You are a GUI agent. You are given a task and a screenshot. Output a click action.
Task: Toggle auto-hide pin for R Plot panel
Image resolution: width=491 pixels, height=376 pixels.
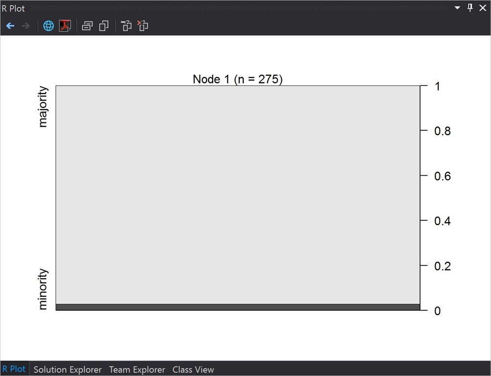470,8
